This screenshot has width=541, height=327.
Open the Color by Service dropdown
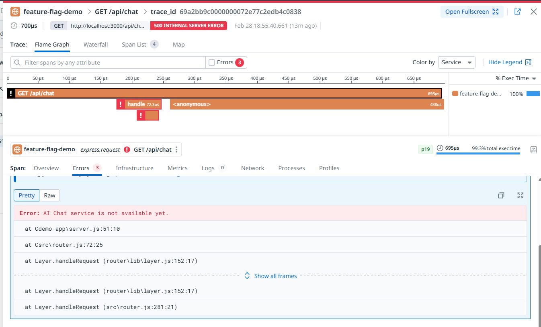click(x=457, y=63)
